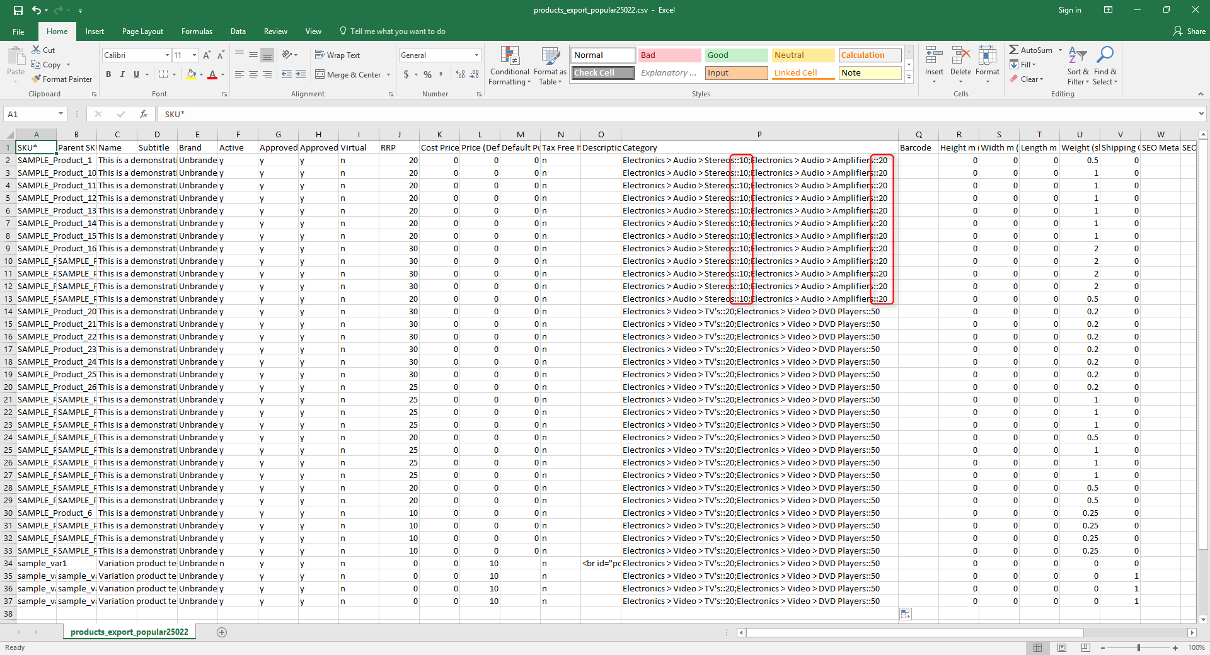This screenshot has width=1210, height=655.
Task: Open Find & Select magnifier
Action: (1105, 65)
